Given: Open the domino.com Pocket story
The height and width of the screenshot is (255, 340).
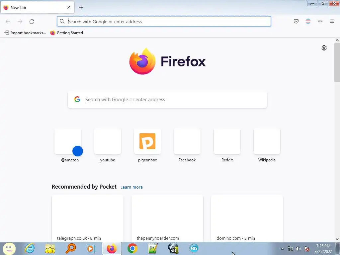Looking at the screenshot, I should click(x=247, y=218).
